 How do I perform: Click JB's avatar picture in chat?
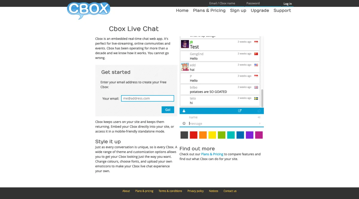tap(185, 44)
